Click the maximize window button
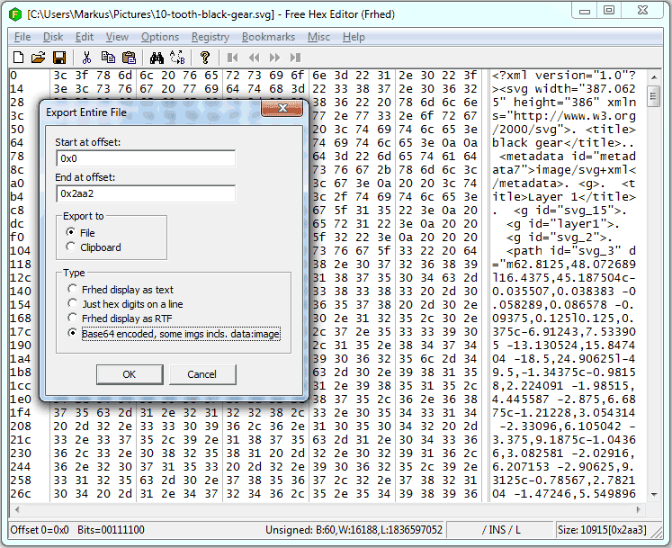This screenshot has width=672, height=548. coord(608,11)
